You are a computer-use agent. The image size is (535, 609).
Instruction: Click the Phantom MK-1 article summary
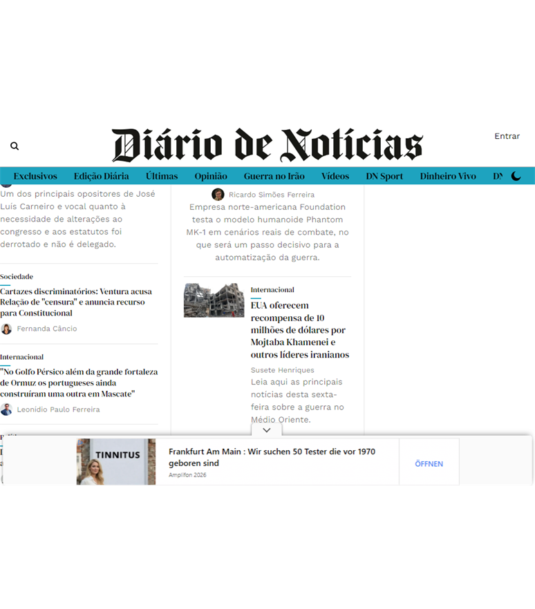pos(267,232)
